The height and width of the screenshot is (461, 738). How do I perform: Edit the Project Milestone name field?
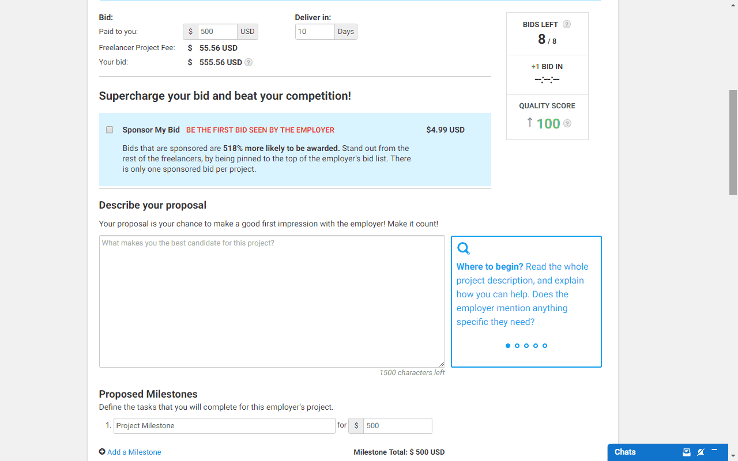click(x=224, y=426)
